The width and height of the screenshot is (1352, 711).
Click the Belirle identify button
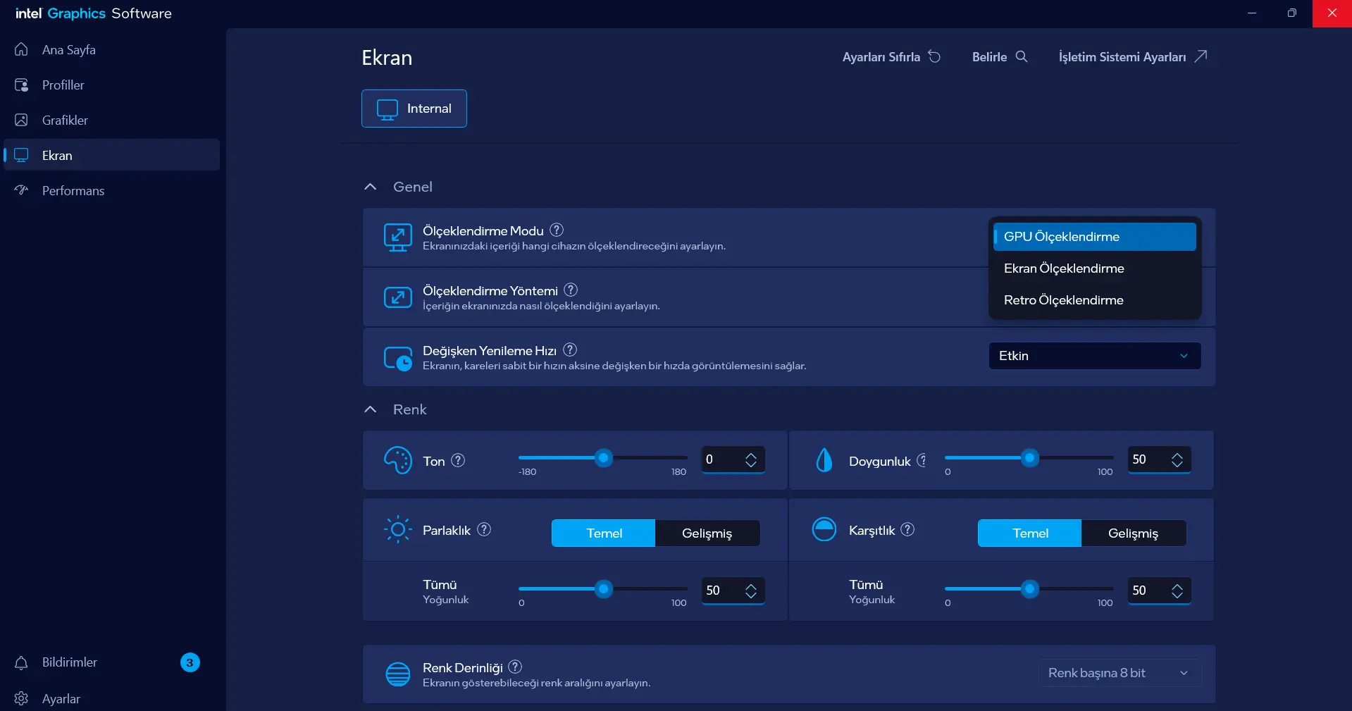(x=1000, y=56)
